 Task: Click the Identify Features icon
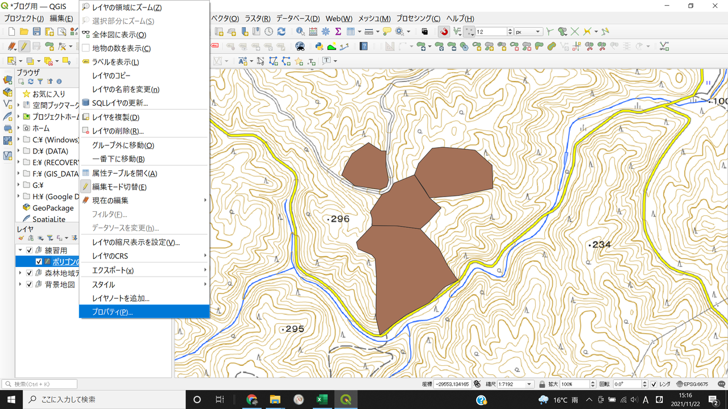pos(300,32)
